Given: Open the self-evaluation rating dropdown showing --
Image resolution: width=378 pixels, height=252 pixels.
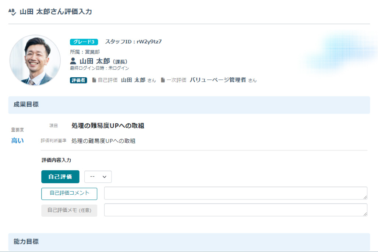Looking at the screenshot, I should 98,177.
